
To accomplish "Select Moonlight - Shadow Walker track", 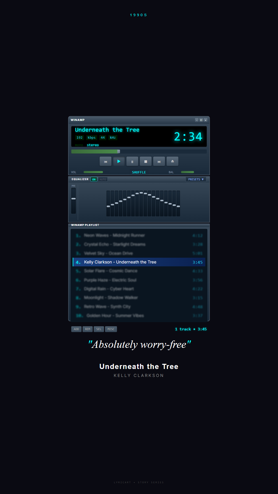I will (x=139, y=298).
